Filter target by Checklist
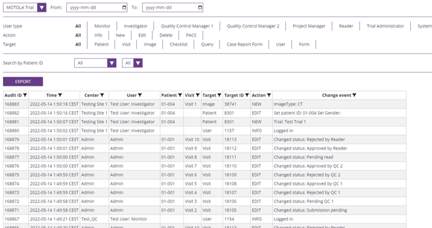The height and width of the screenshot is (228, 432). pos(179,45)
